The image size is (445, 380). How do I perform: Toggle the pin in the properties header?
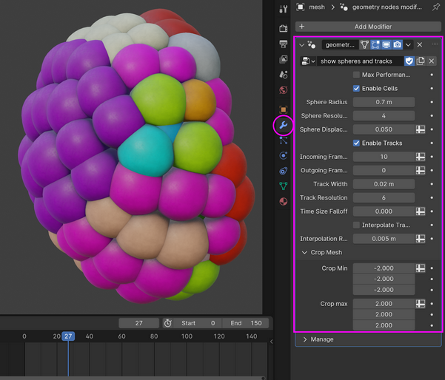click(435, 7)
